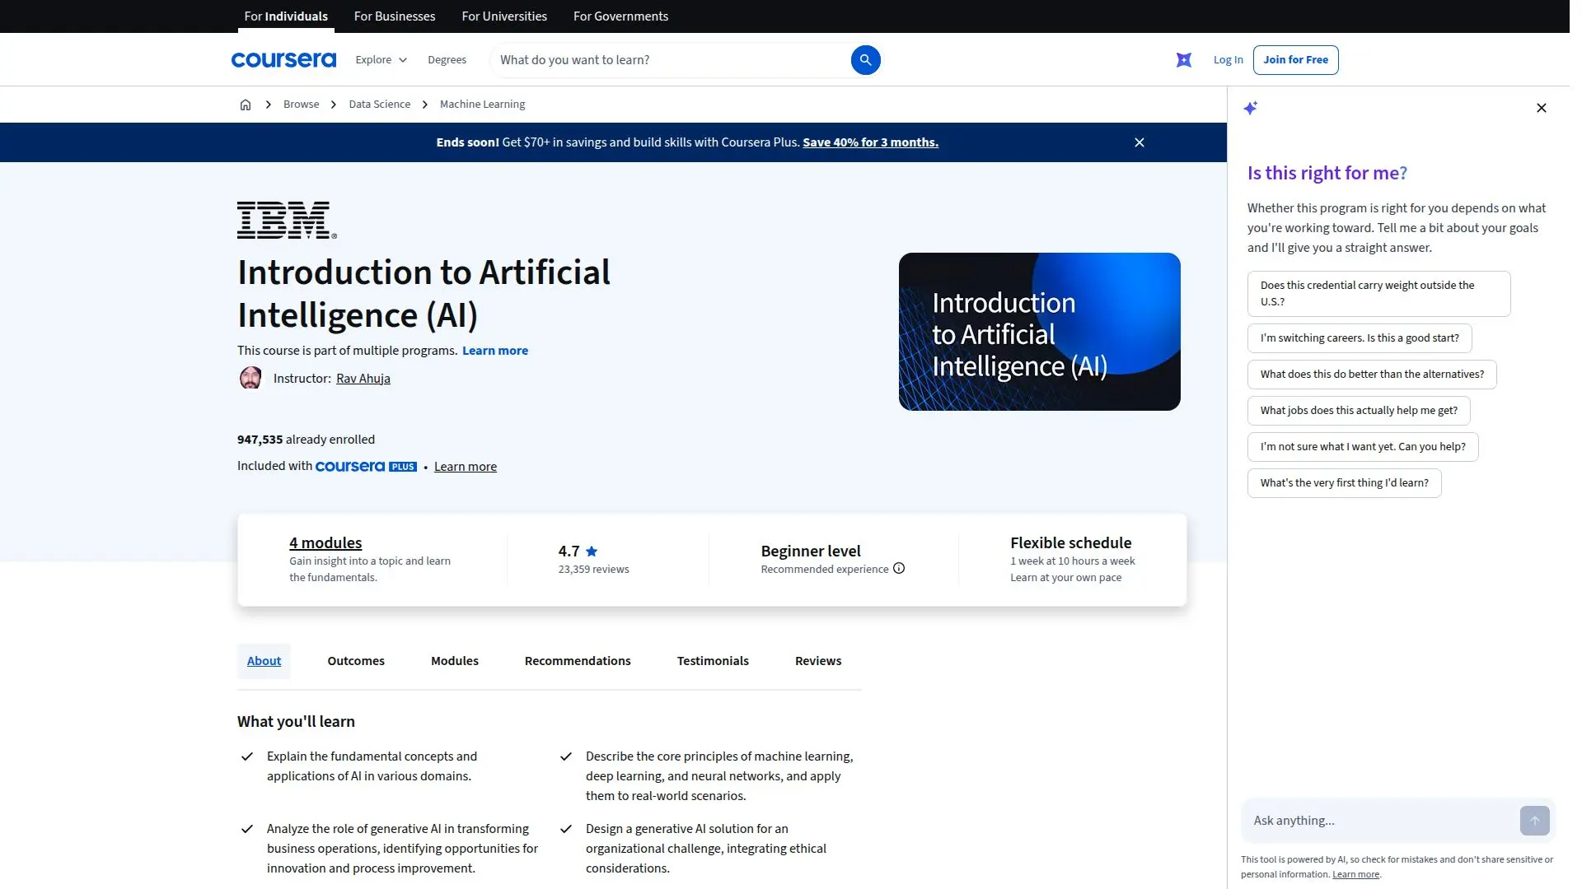The width and height of the screenshot is (1582, 889).
Task: Jump to the Recommendations section tab
Action: click(x=578, y=661)
